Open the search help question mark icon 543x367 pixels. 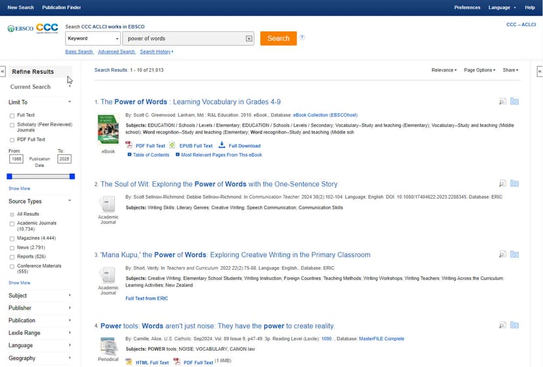(x=302, y=37)
